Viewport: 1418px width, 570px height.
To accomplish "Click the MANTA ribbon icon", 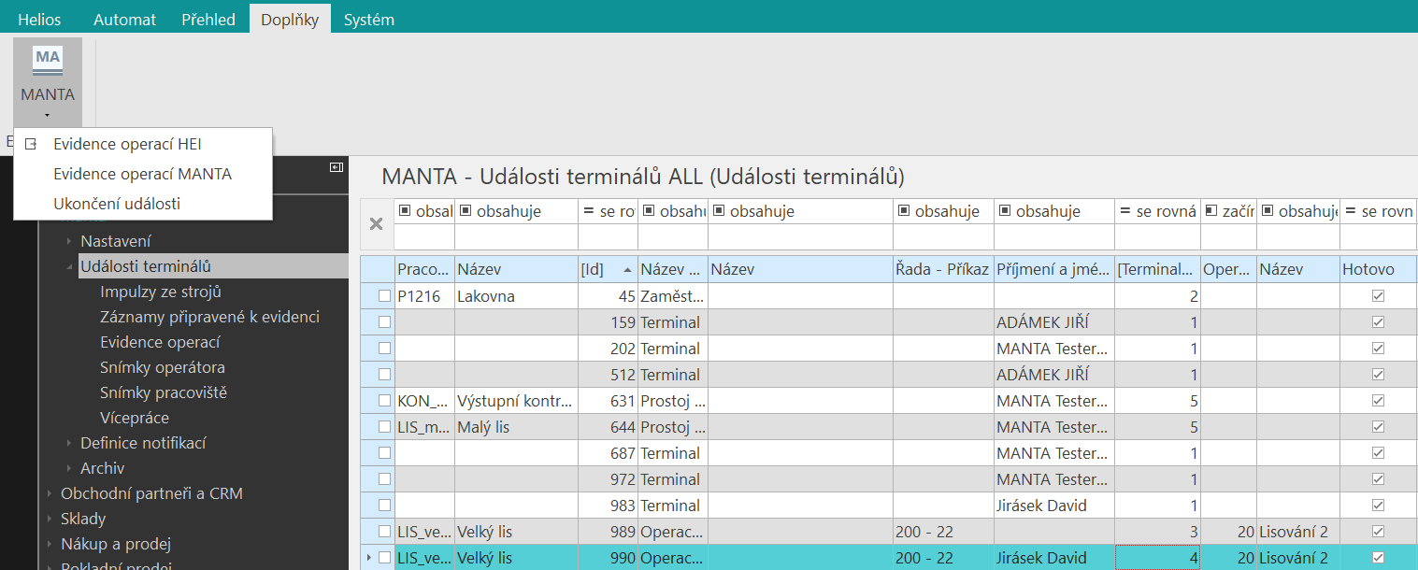I will tap(48, 62).
